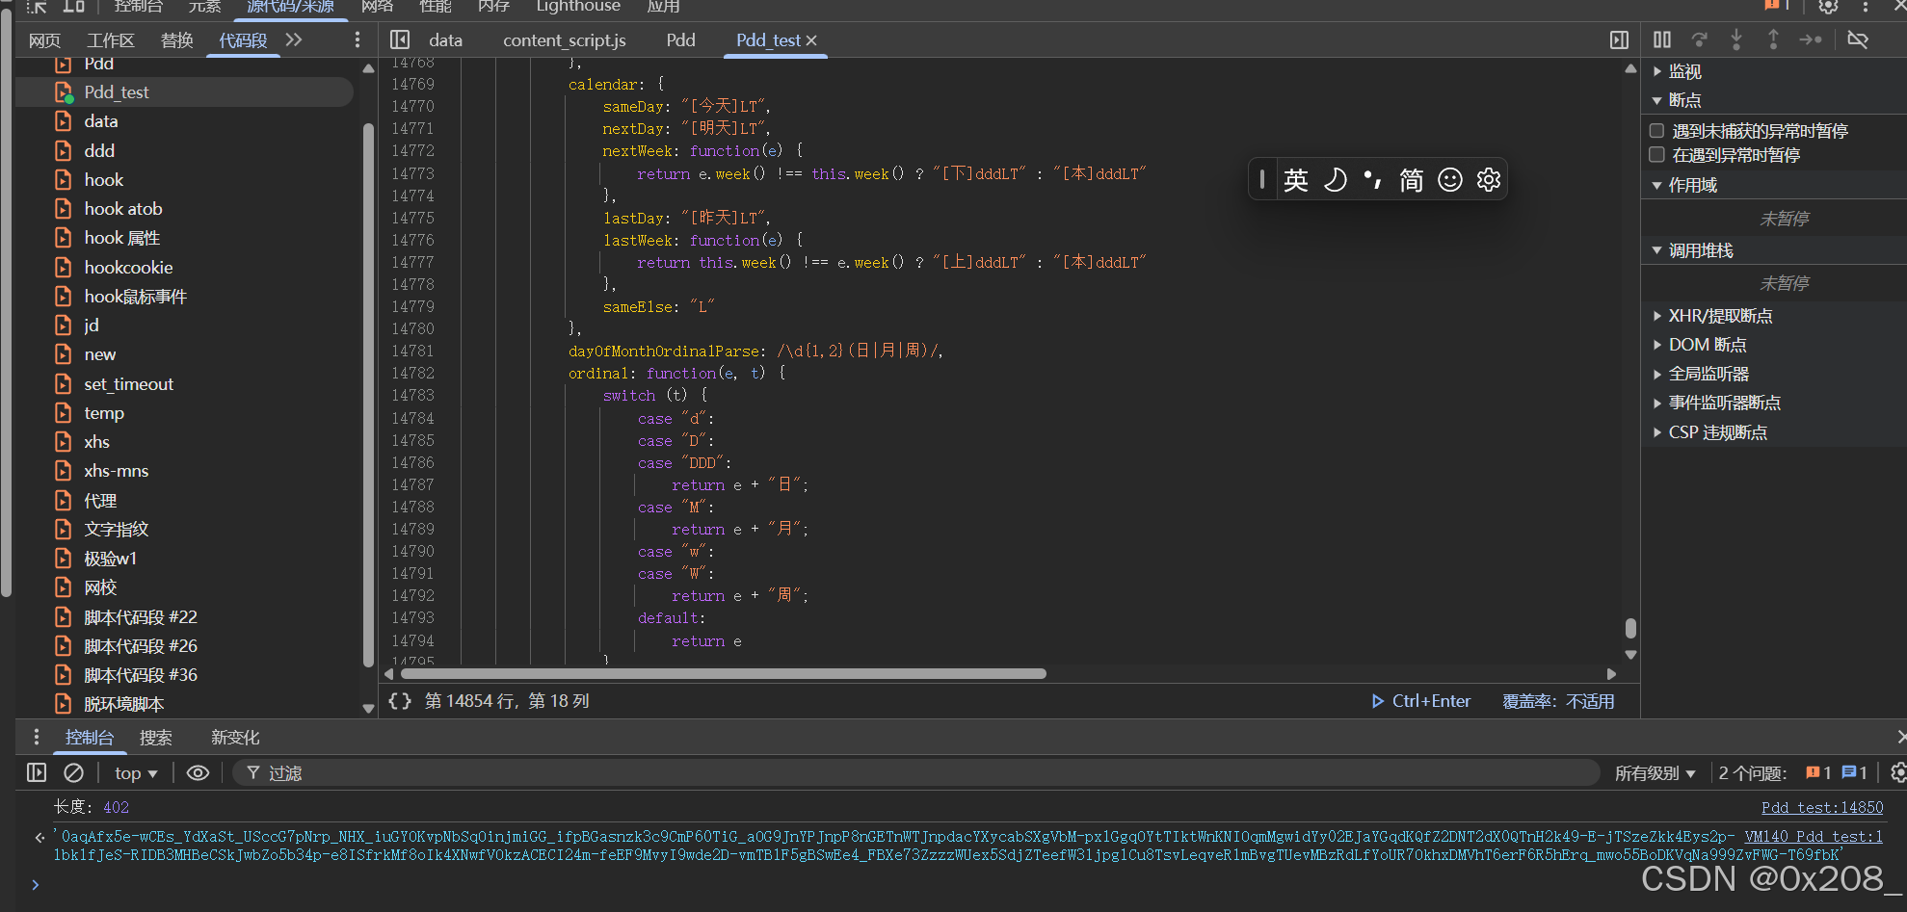
Task: Click the snippet list scrollbar
Action: click(x=368, y=395)
